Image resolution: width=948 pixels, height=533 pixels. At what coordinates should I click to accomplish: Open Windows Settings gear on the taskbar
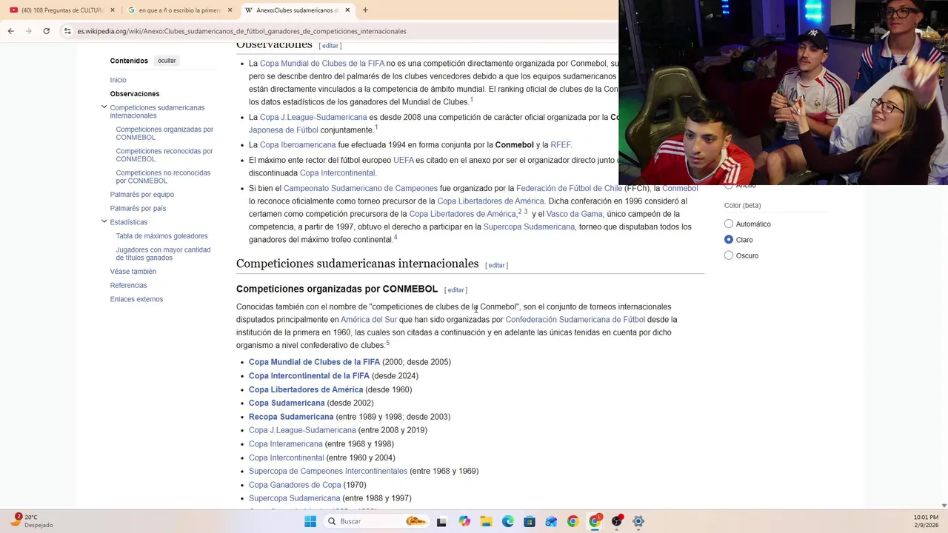[x=638, y=521]
